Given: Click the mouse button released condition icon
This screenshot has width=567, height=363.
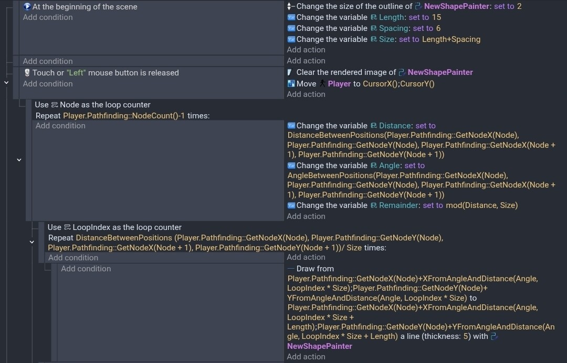Looking at the screenshot, I should click(x=27, y=73).
